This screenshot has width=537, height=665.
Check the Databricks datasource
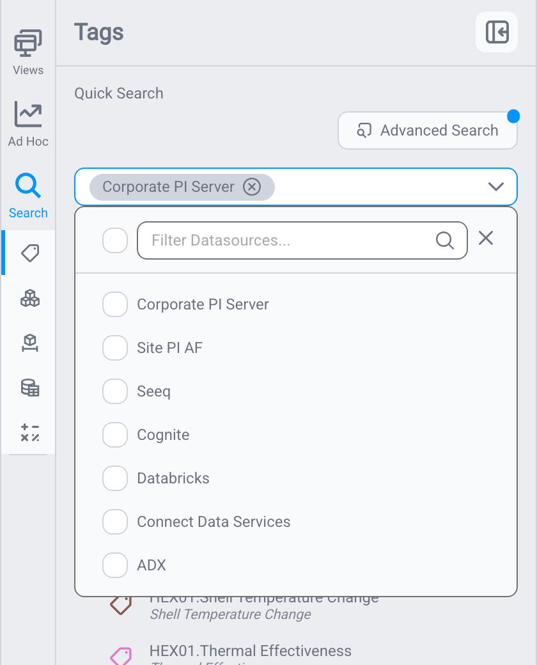click(x=115, y=478)
